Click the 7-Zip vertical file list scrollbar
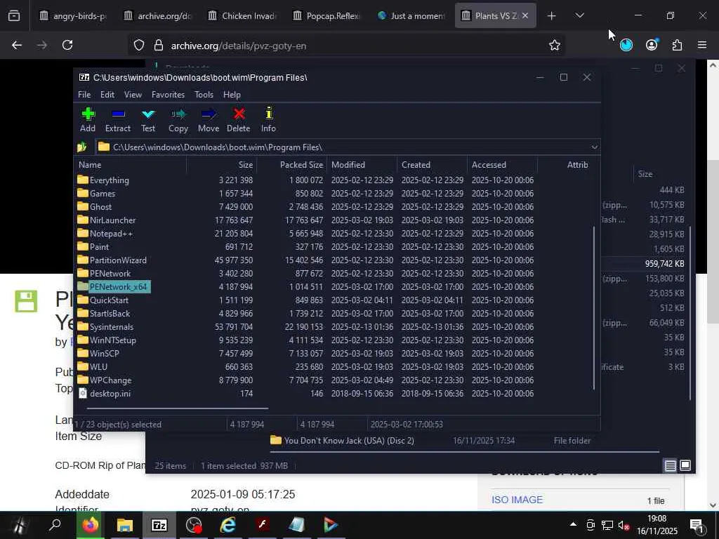 [594, 307]
